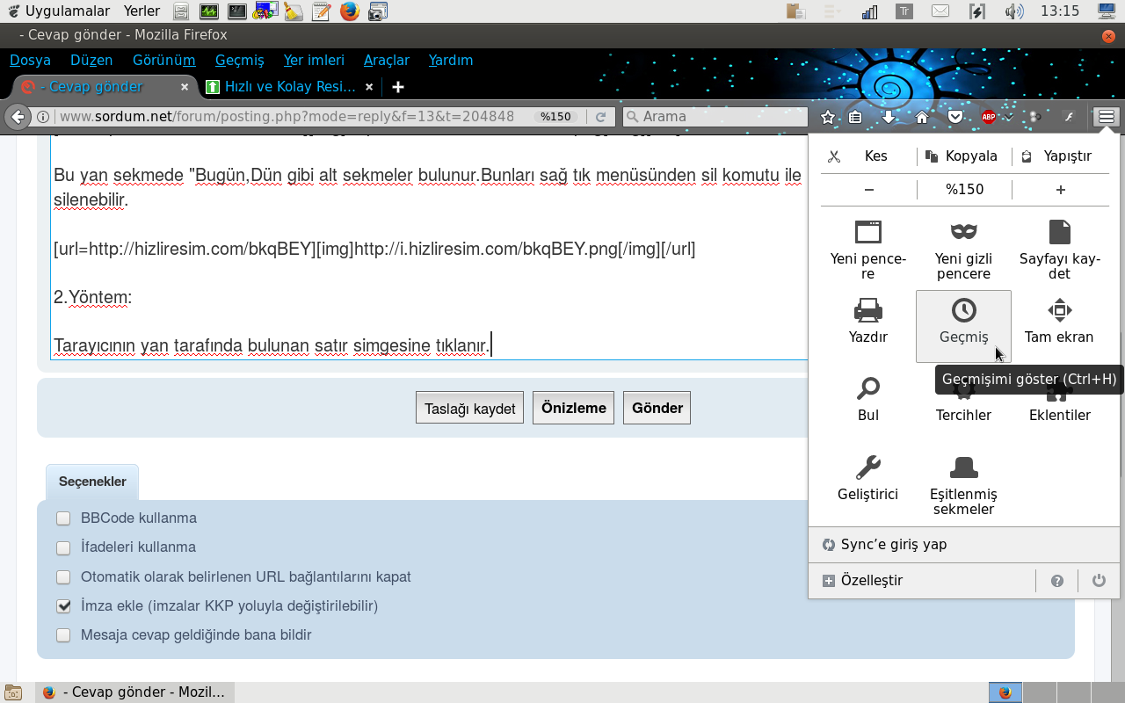This screenshot has height=703, width=1125.
Task: Reset zoom via %150 in menu panel
Action: [964, 189]
